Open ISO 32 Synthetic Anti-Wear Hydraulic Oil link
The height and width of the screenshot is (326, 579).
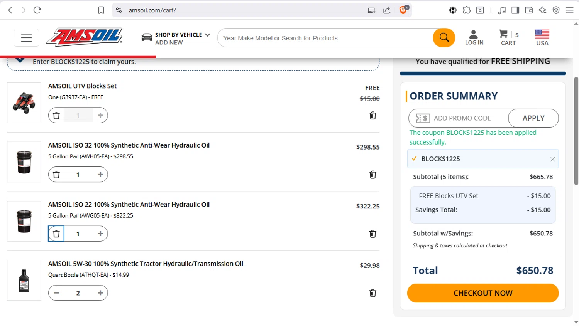[129, 145]
